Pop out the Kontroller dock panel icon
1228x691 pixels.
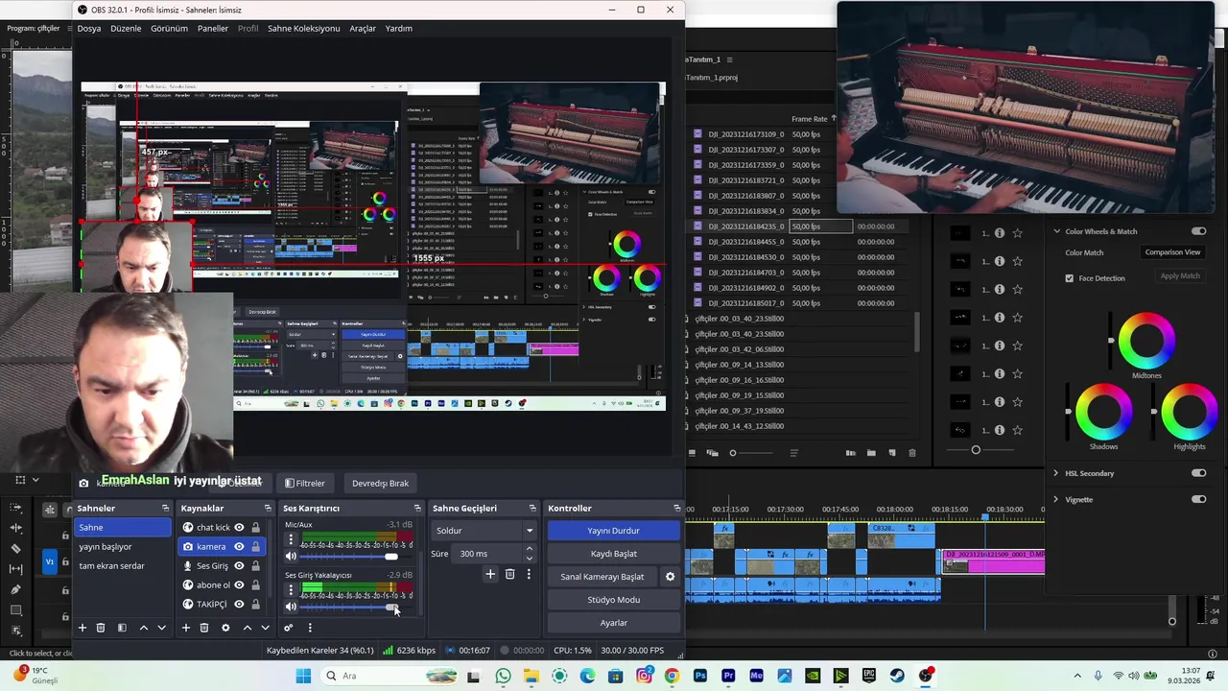676,508
